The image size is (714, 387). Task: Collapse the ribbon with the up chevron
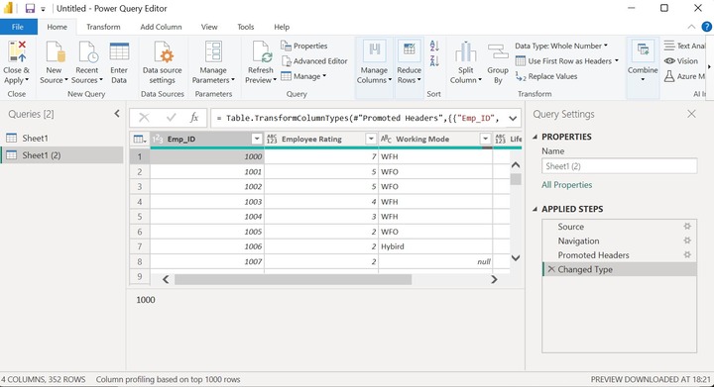(x=691, y=27)
